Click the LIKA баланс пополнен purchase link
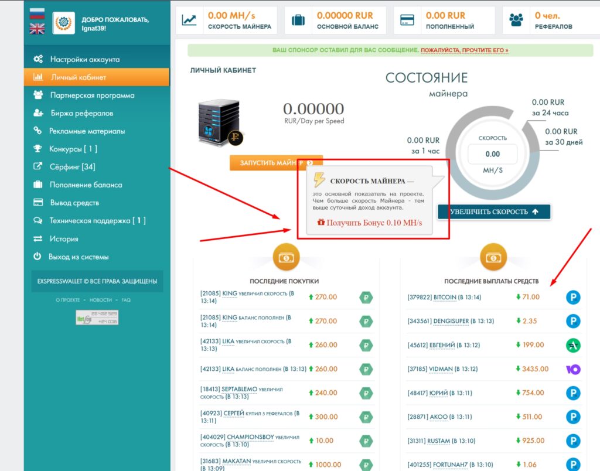This screenshot has height=471, width=600. tap(228, 369)
